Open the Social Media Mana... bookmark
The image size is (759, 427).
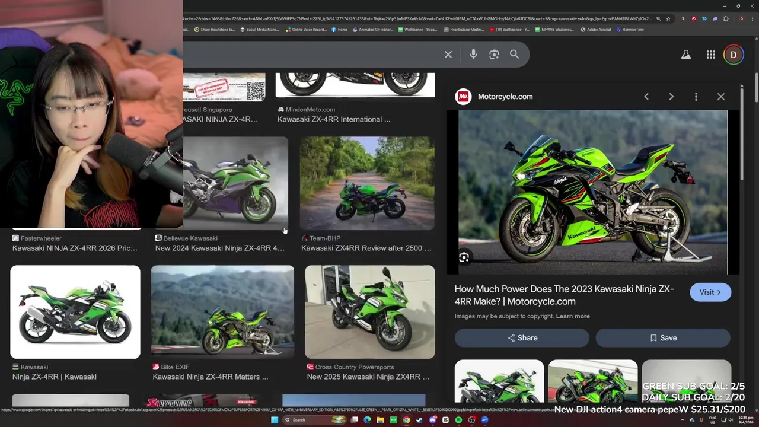tap(260, 30)
